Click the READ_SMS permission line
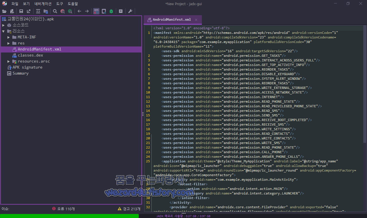The image size is (367, 218). pyautogui.click(x=223, y=111)
